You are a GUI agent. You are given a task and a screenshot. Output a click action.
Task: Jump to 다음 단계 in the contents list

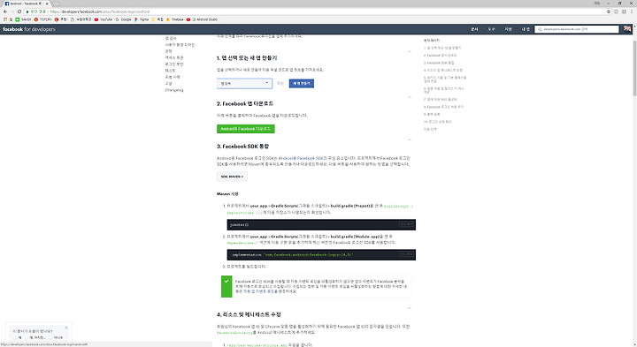pyautogui.click(x=430, y=129)
